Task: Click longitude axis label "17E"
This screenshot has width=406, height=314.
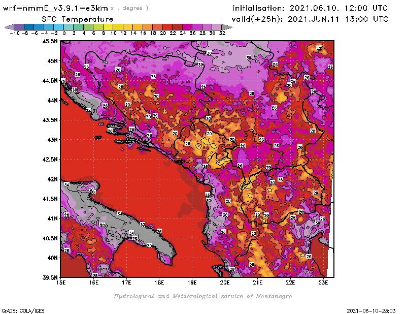Action: (126, 282)
